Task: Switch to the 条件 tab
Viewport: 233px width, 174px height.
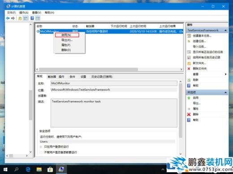Action: coord(72,76)
